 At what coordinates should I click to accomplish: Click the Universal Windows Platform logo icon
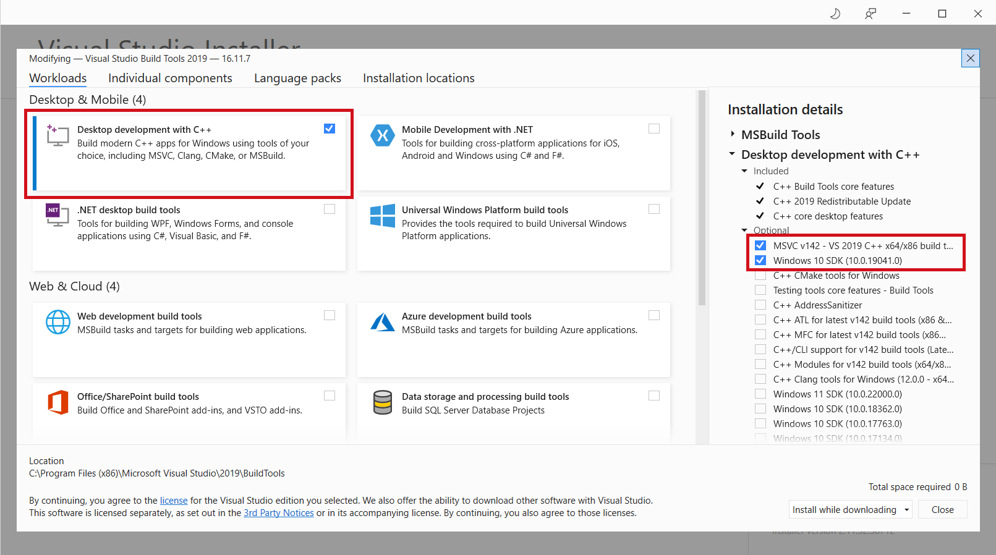382,216
